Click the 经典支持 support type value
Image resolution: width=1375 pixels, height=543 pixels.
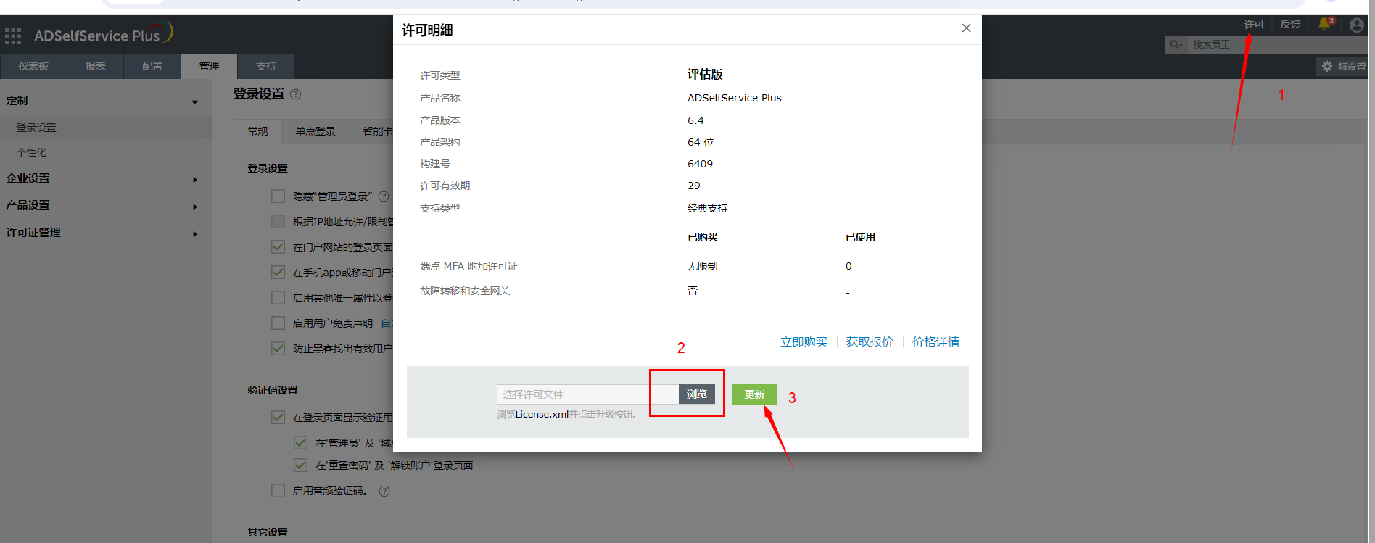pos(707,208)
